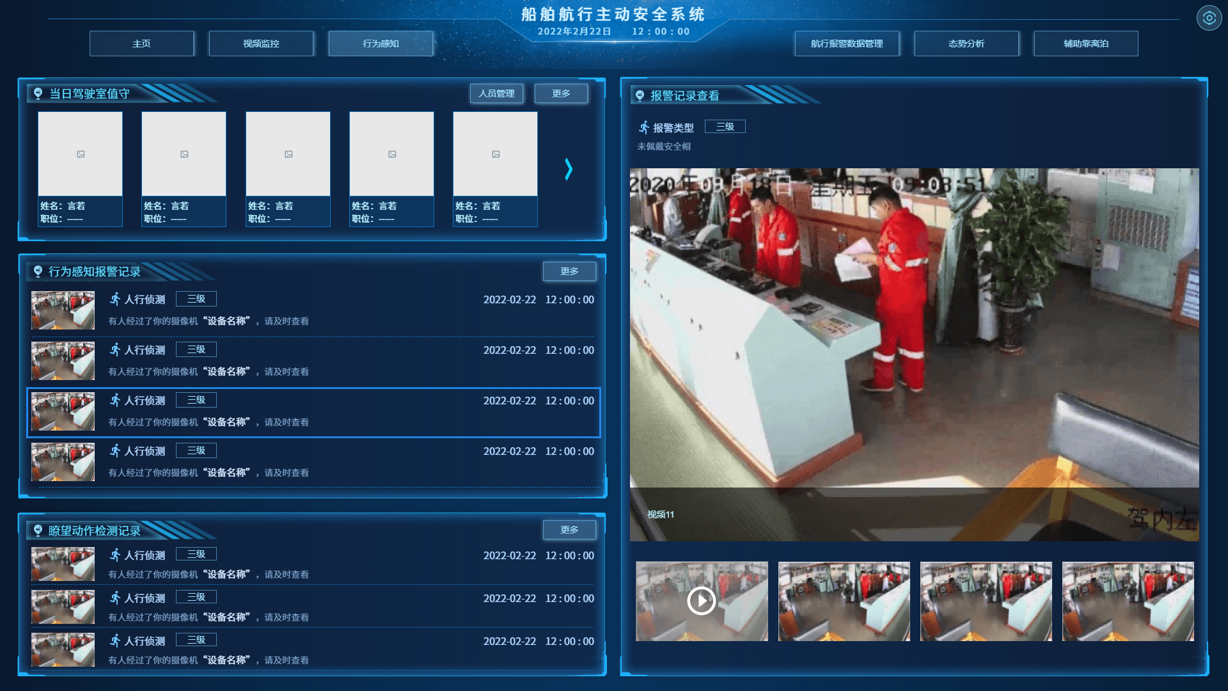Click the 人员管理 button
Viewport: 1228px width, 691px height.
coord(496,93)
